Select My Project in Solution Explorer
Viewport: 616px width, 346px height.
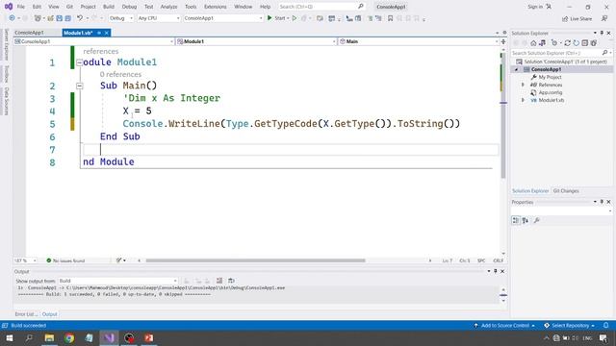[550, 77]
